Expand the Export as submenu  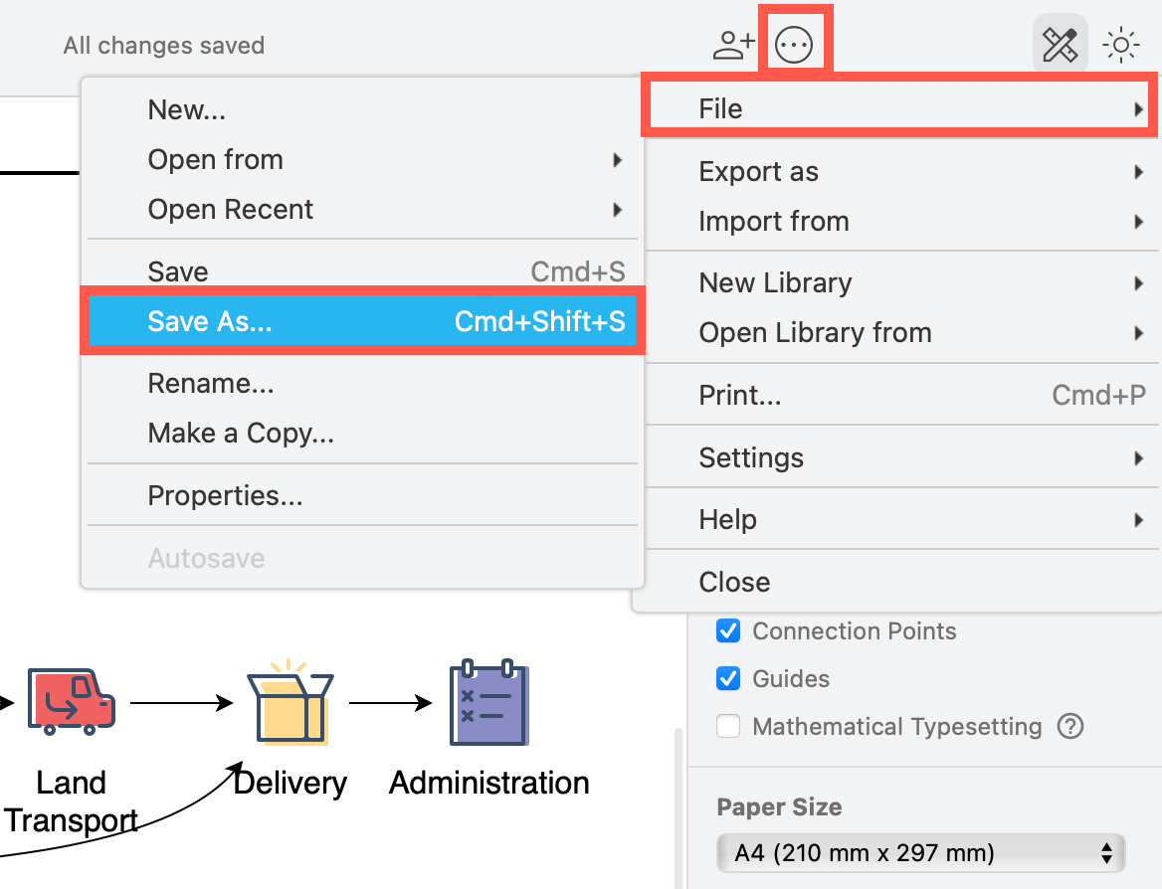[x=759, y=171]
